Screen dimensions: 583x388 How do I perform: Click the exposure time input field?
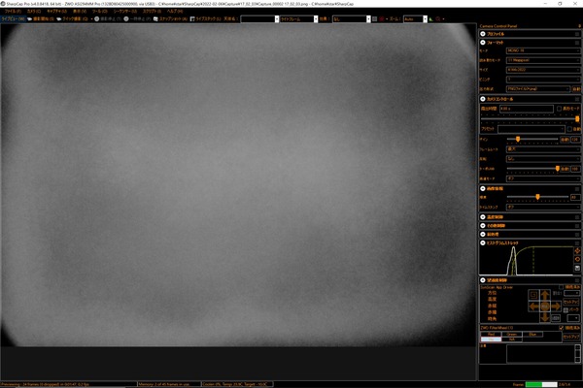pos(526,109)
